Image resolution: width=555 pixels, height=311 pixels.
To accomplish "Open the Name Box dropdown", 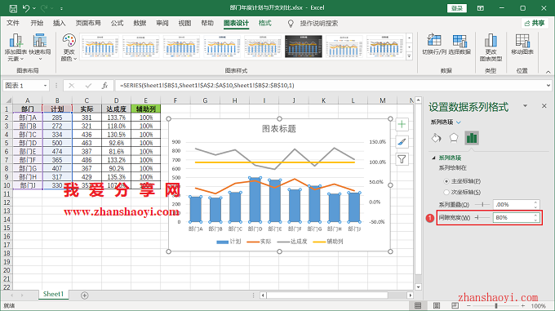I will pyautogui.click(x=45, y=86).
